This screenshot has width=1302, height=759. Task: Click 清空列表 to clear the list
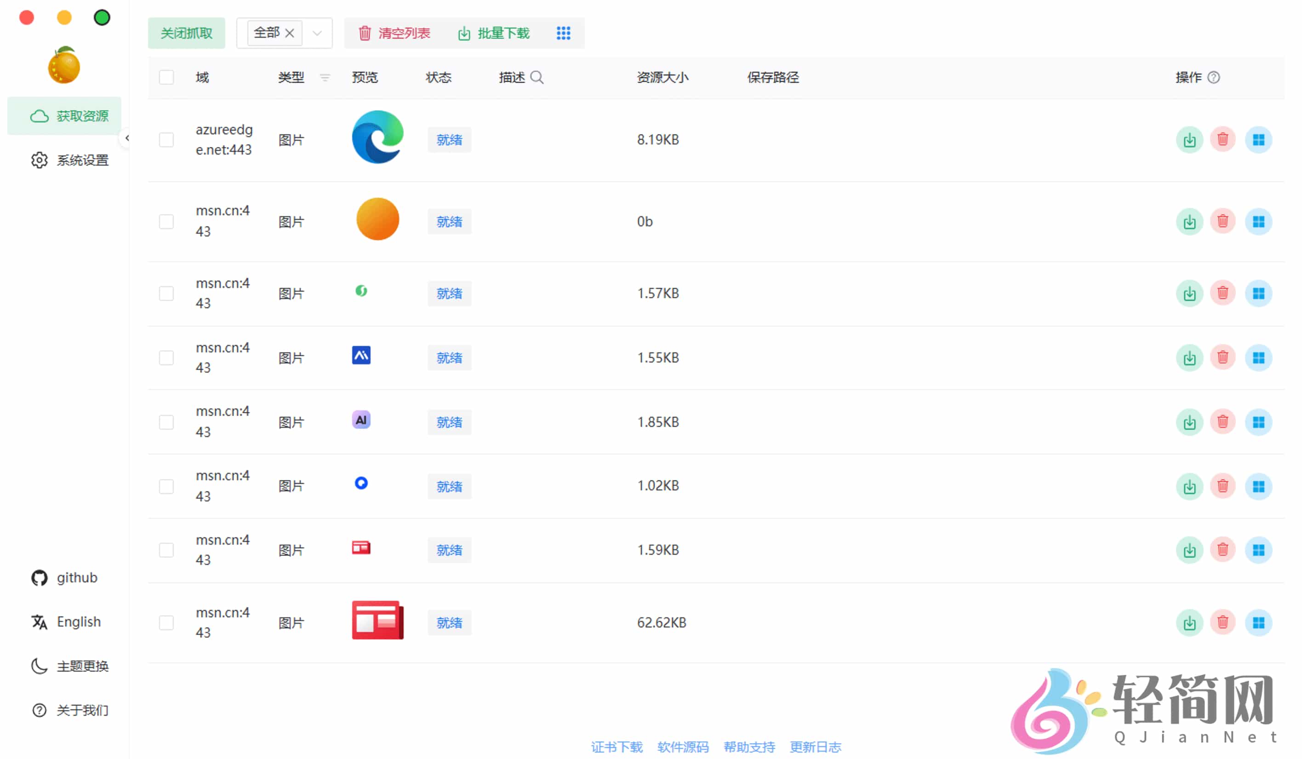tap(393, 33)
